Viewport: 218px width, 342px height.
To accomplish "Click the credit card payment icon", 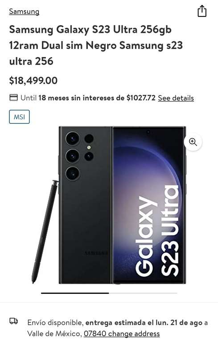I will point(13,98).
